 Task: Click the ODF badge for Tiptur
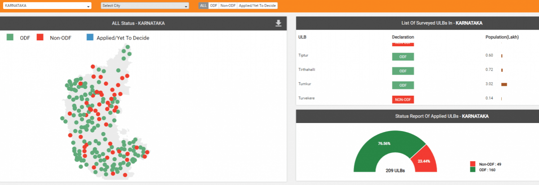[x=403, y=57]
